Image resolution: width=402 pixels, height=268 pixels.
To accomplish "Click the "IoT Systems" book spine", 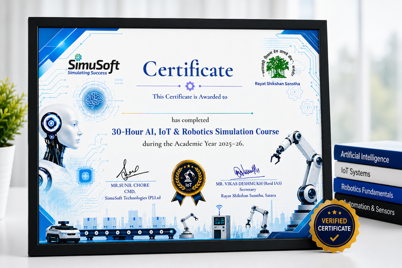I will 368,172.
